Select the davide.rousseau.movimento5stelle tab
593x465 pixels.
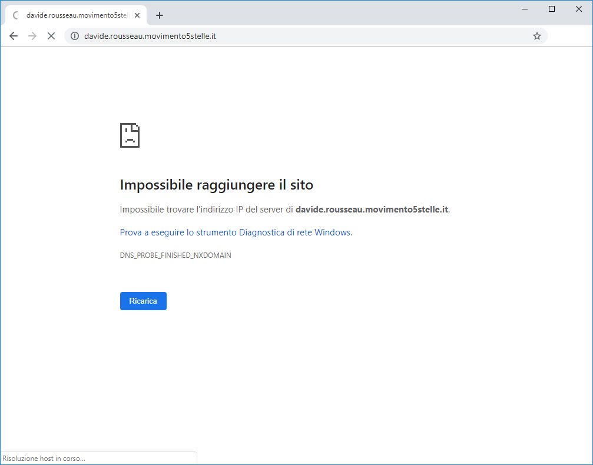pos(76,15)
